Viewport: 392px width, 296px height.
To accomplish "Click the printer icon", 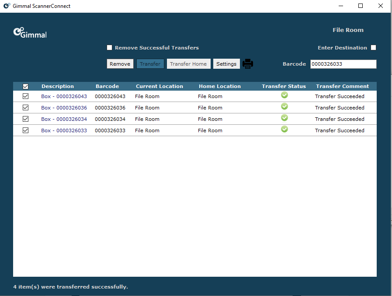I will (x=248, y=64).
